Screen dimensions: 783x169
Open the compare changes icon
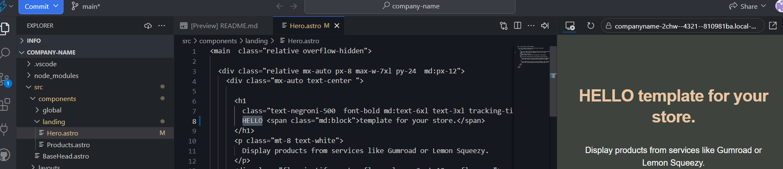503,26
